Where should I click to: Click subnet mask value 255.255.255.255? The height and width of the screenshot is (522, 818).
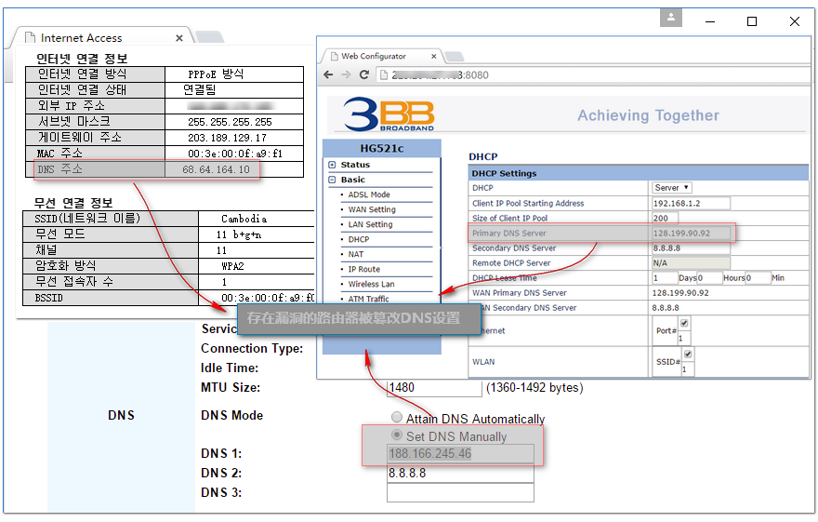pos(231,122)
